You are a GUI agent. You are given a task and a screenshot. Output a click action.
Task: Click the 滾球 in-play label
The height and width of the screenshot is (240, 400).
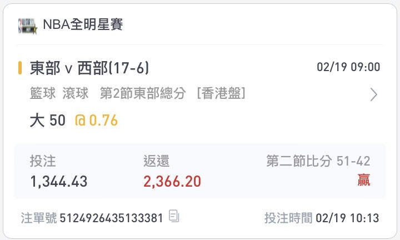[76, 93]
